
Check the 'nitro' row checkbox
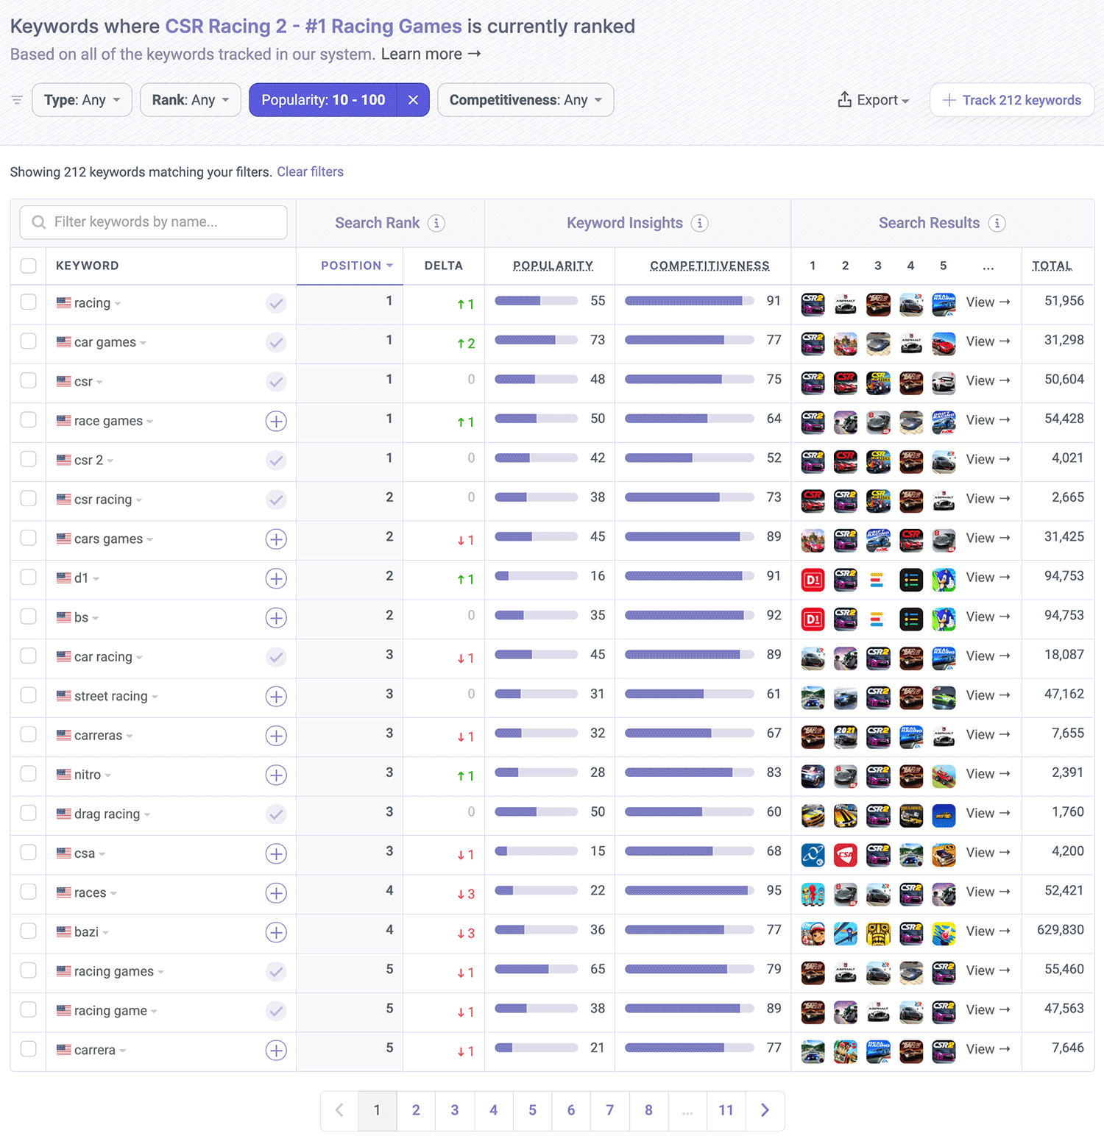29,773
